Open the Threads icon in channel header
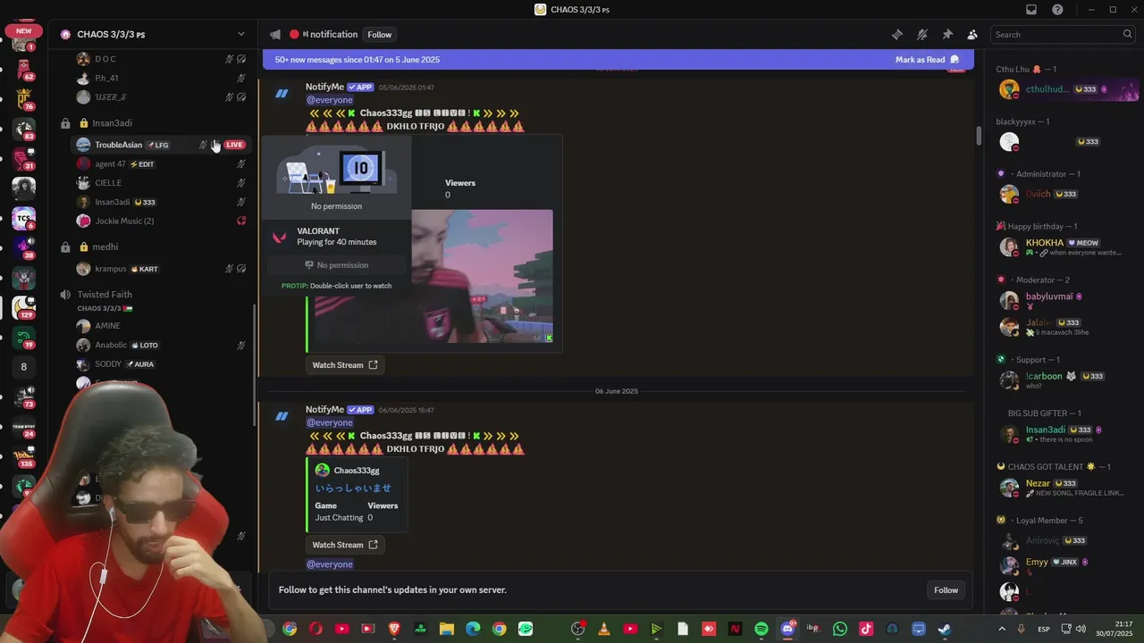 pos(897,35)
